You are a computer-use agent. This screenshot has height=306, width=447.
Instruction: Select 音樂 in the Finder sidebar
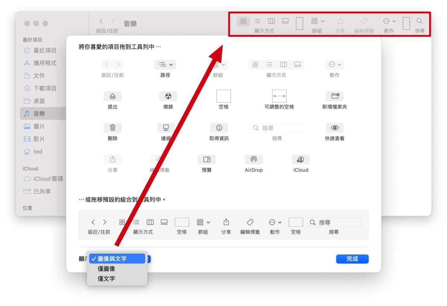point(43,114)
